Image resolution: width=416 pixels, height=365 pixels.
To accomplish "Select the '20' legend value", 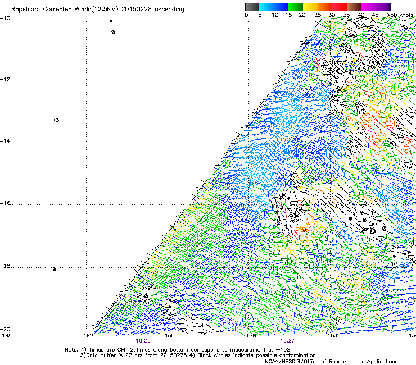I will point(302,15).
